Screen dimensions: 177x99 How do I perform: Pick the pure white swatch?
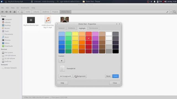click(109, 34)
